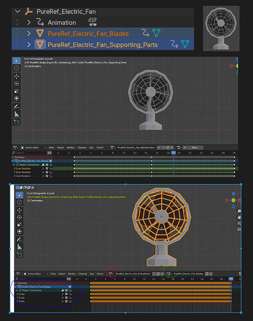253x321 pixels.
Task: Select the Cursor tool in upper viewport
Action: point(16,68)
